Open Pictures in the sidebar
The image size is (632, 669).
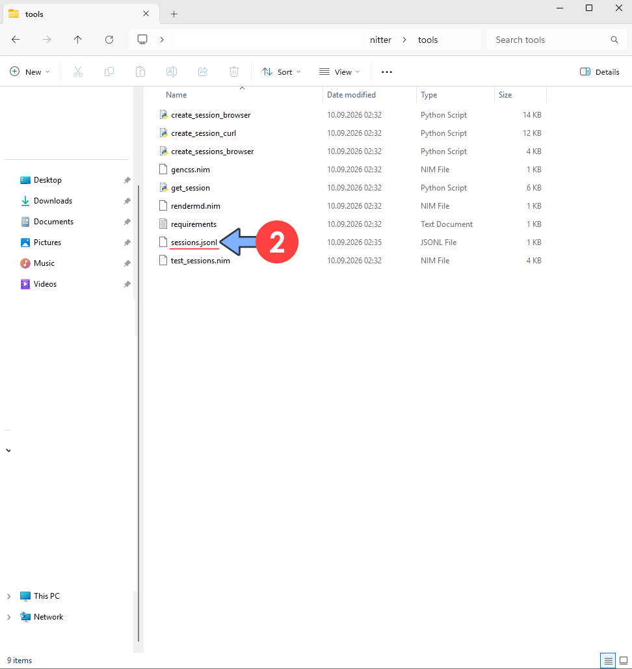click(x=47, y=243)
